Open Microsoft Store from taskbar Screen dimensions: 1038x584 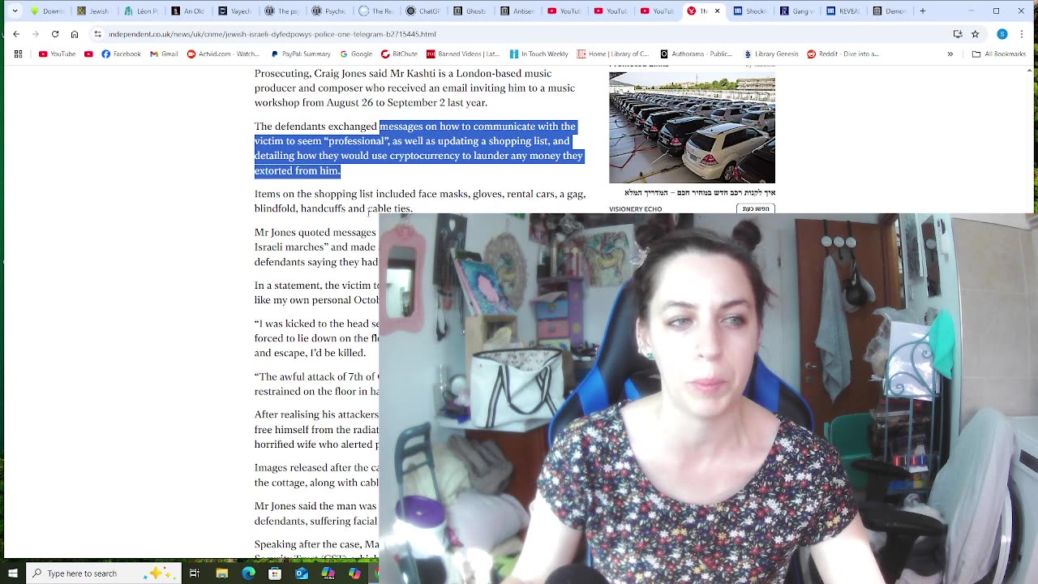pyautogui.click(x=275, y=573)
